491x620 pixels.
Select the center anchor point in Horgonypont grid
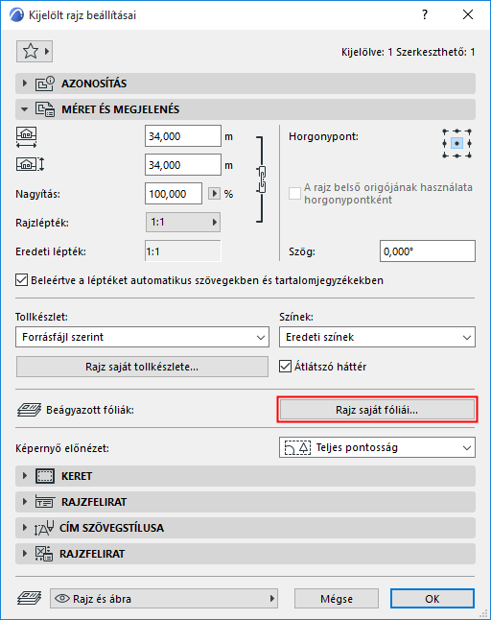click(457, 143)
